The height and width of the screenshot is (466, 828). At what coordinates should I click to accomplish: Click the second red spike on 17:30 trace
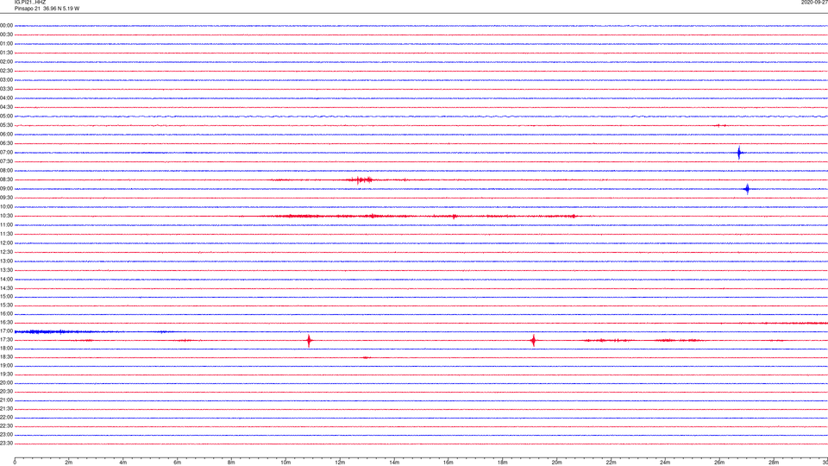tap(533, 341)
